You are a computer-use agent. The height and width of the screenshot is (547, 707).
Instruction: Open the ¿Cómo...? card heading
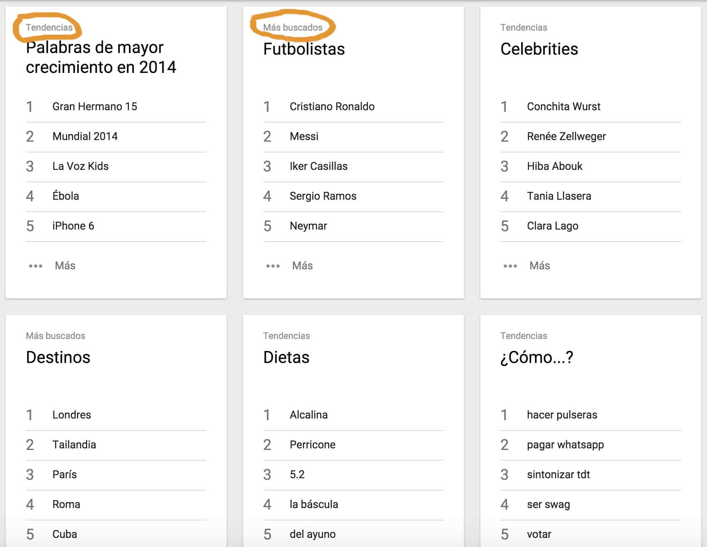[537, 357]
